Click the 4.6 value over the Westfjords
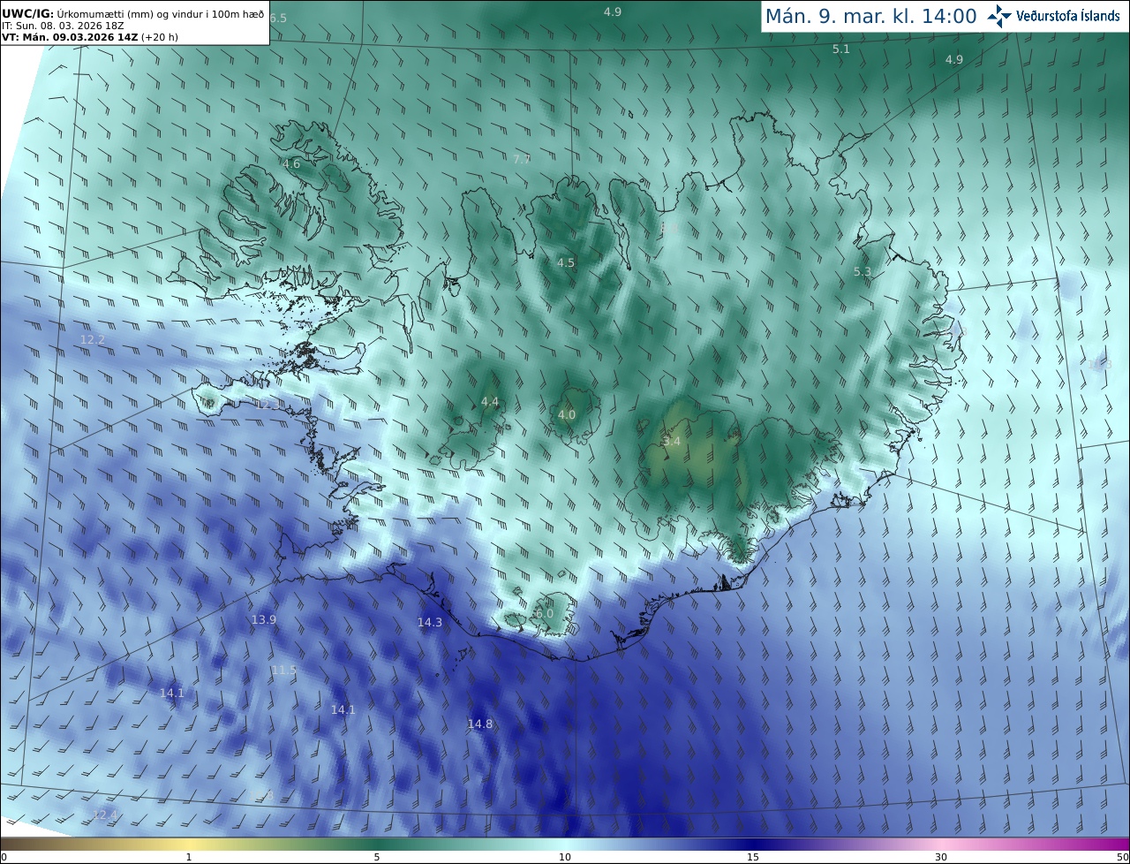The height and width of the screenshot is (864, 1130). (291, 164)
